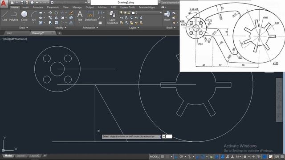Image resolution: width=285 pixels, height=160 pixels.
Task: Activate the Rotate command icon
Action: click(57, 13)
